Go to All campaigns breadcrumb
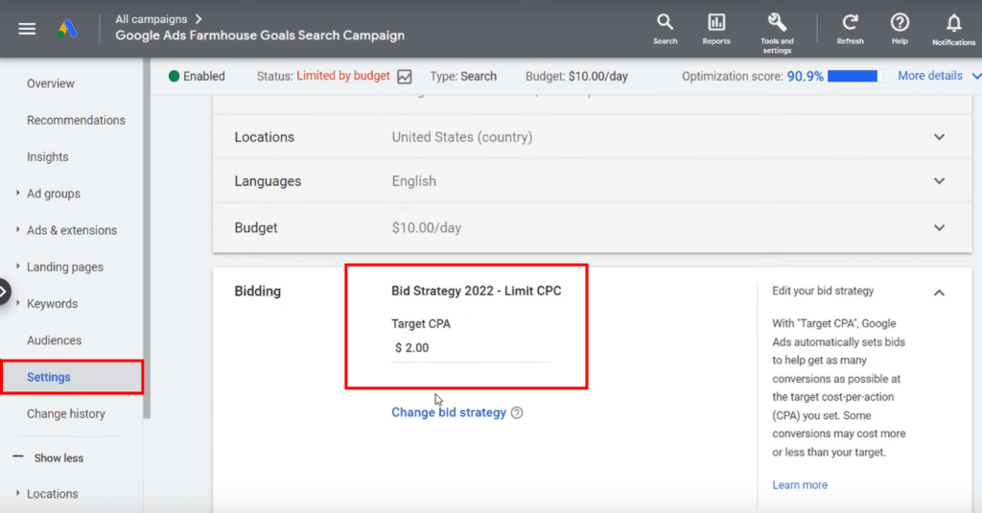 pos(151,19)
